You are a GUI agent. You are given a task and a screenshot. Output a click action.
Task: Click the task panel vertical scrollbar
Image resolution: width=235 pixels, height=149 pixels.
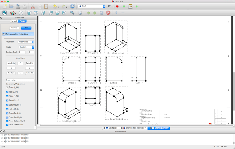[36, 75]
